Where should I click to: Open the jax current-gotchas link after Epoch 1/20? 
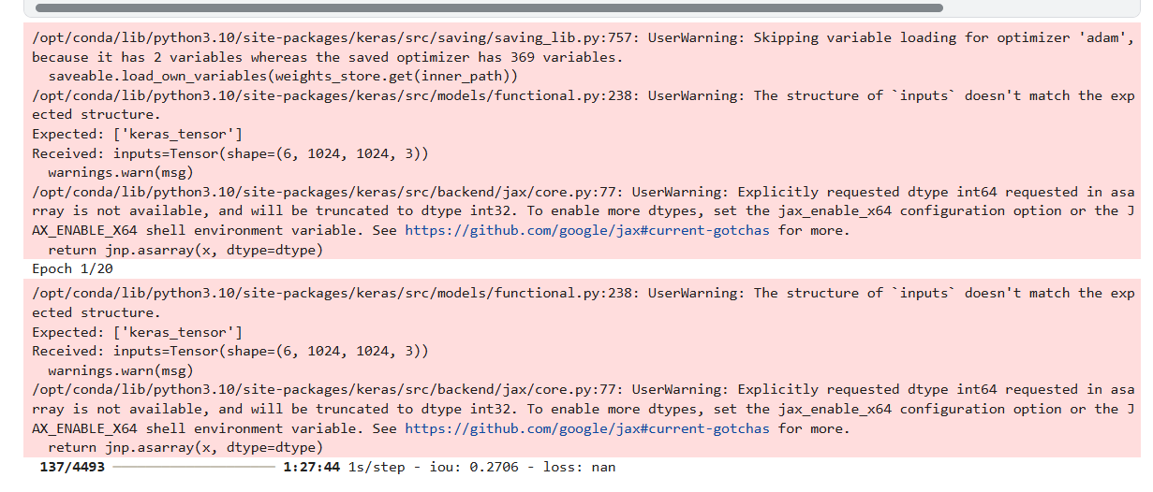[587, 428]
